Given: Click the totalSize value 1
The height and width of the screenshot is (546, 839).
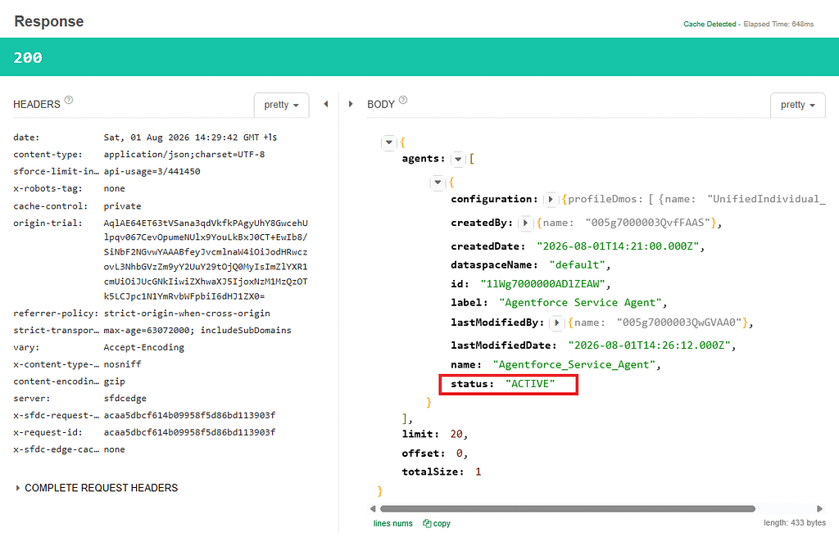Looking at the screenshot, I should pyautogui.click(x=478, y=472).
